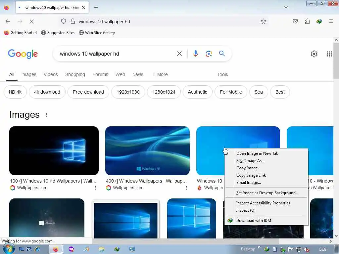Go back with the browser back arrow
339x254 pixels.
(8, 21)
